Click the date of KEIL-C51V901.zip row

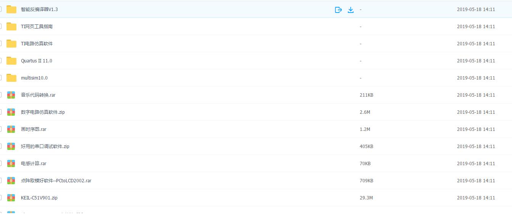coord(476,198)
